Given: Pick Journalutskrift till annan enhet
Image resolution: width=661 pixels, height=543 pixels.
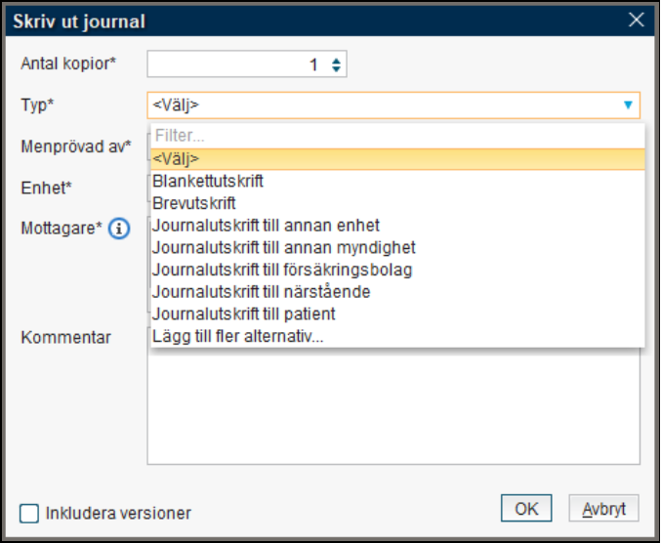Looking at the screenshot, I should tap(266, 226).
